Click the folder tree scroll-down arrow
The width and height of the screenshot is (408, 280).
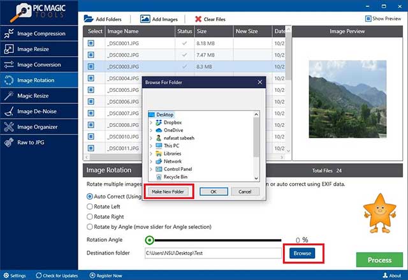point(256,178)
